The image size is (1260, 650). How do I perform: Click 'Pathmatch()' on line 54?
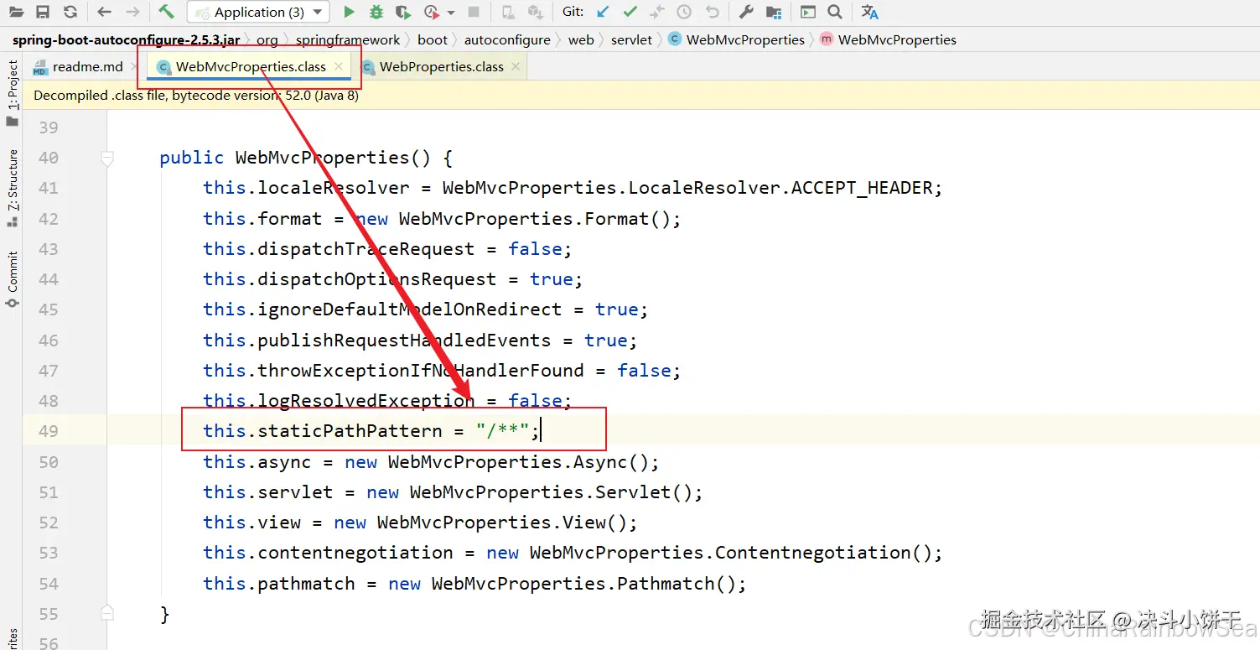click(676, 584)
